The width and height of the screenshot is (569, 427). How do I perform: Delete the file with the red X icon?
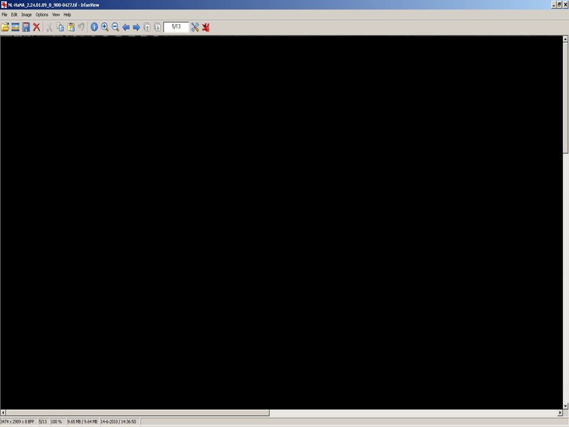(x=37, y=27)
